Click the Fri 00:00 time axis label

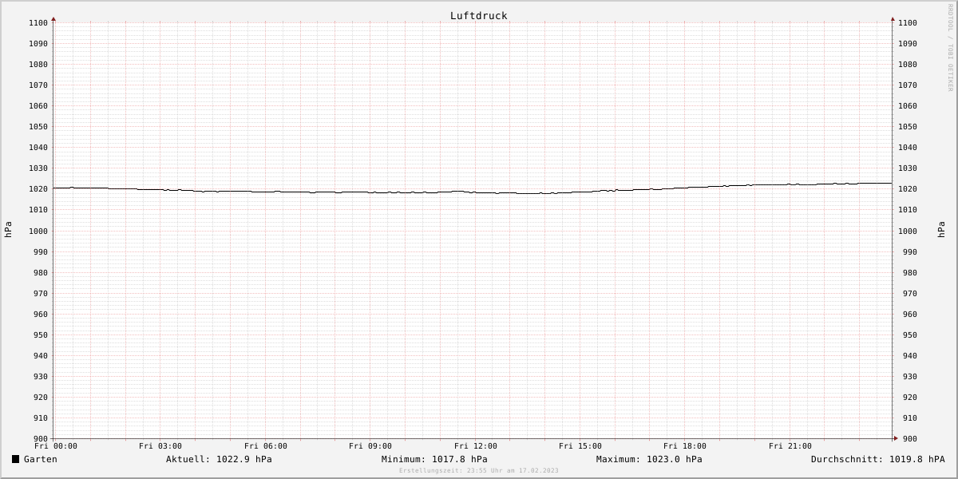point(56,446)
